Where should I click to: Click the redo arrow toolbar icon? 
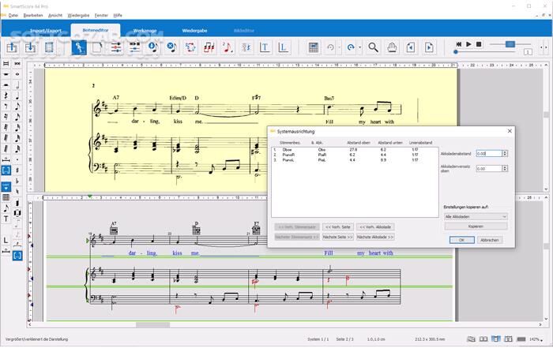(x=351, y=47)
